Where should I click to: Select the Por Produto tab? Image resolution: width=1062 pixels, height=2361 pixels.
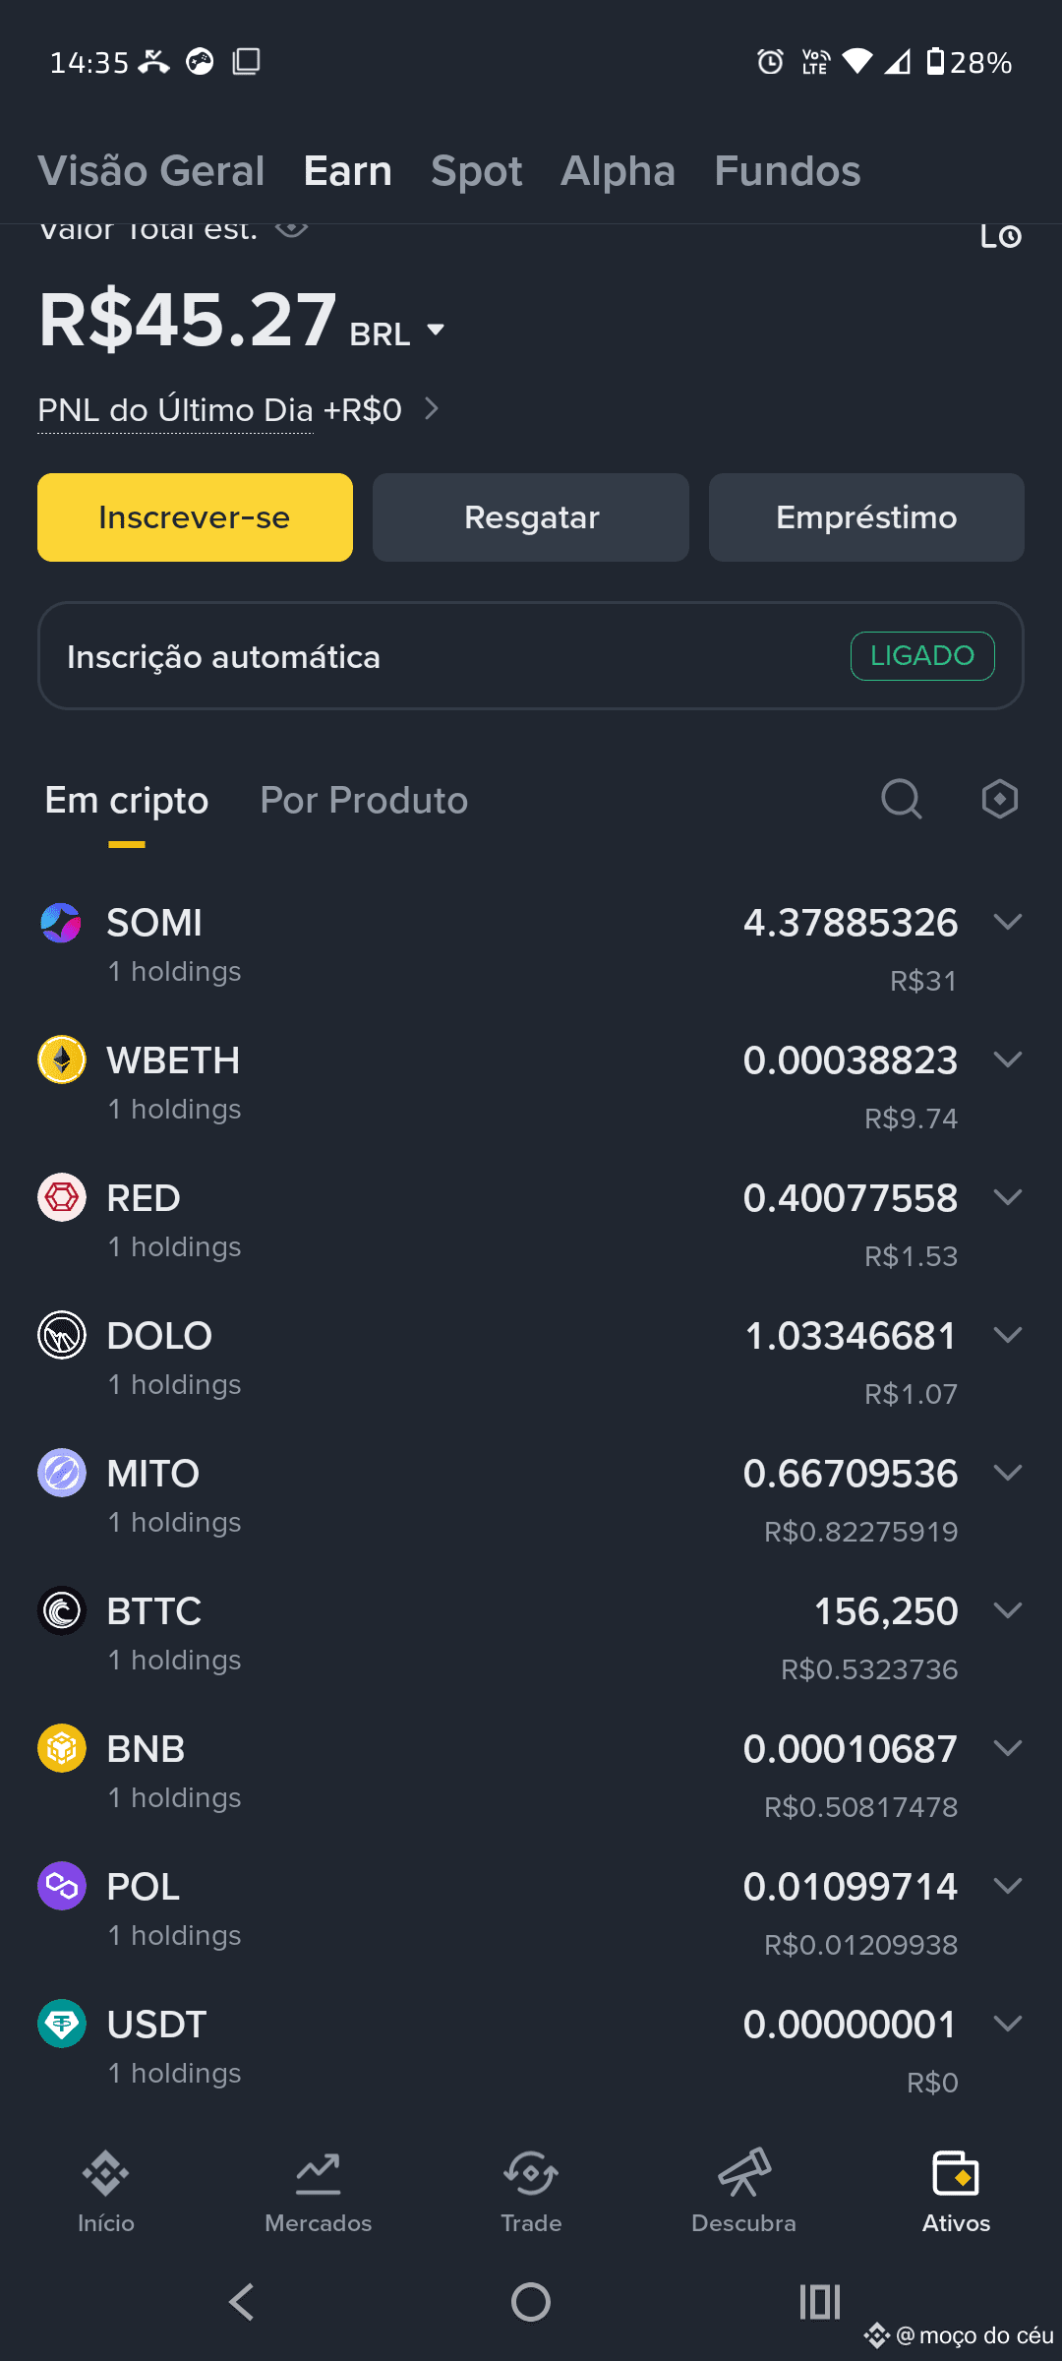point(364,801)
